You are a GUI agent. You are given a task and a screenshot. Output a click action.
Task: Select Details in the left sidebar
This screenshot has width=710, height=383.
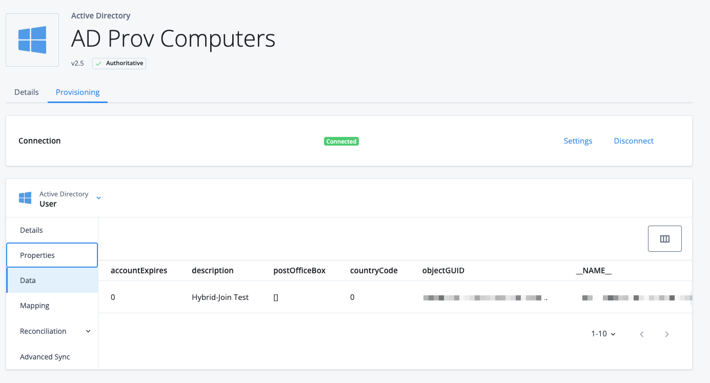31,230
